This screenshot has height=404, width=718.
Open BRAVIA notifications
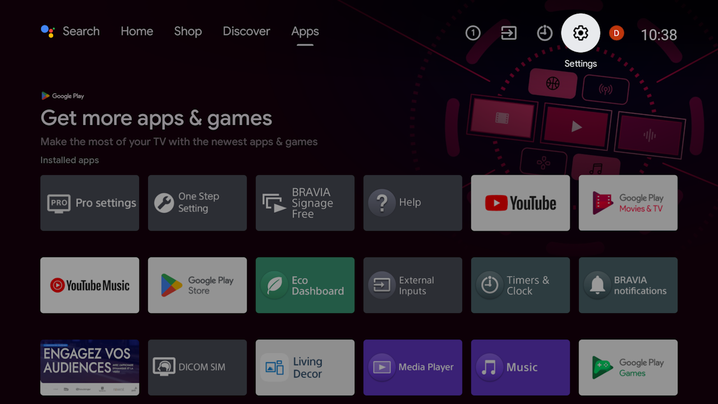(x=628, y=285)
